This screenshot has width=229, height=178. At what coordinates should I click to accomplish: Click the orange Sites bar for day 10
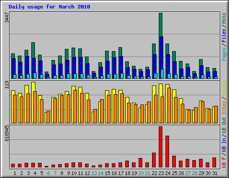(x=75, y=106)
